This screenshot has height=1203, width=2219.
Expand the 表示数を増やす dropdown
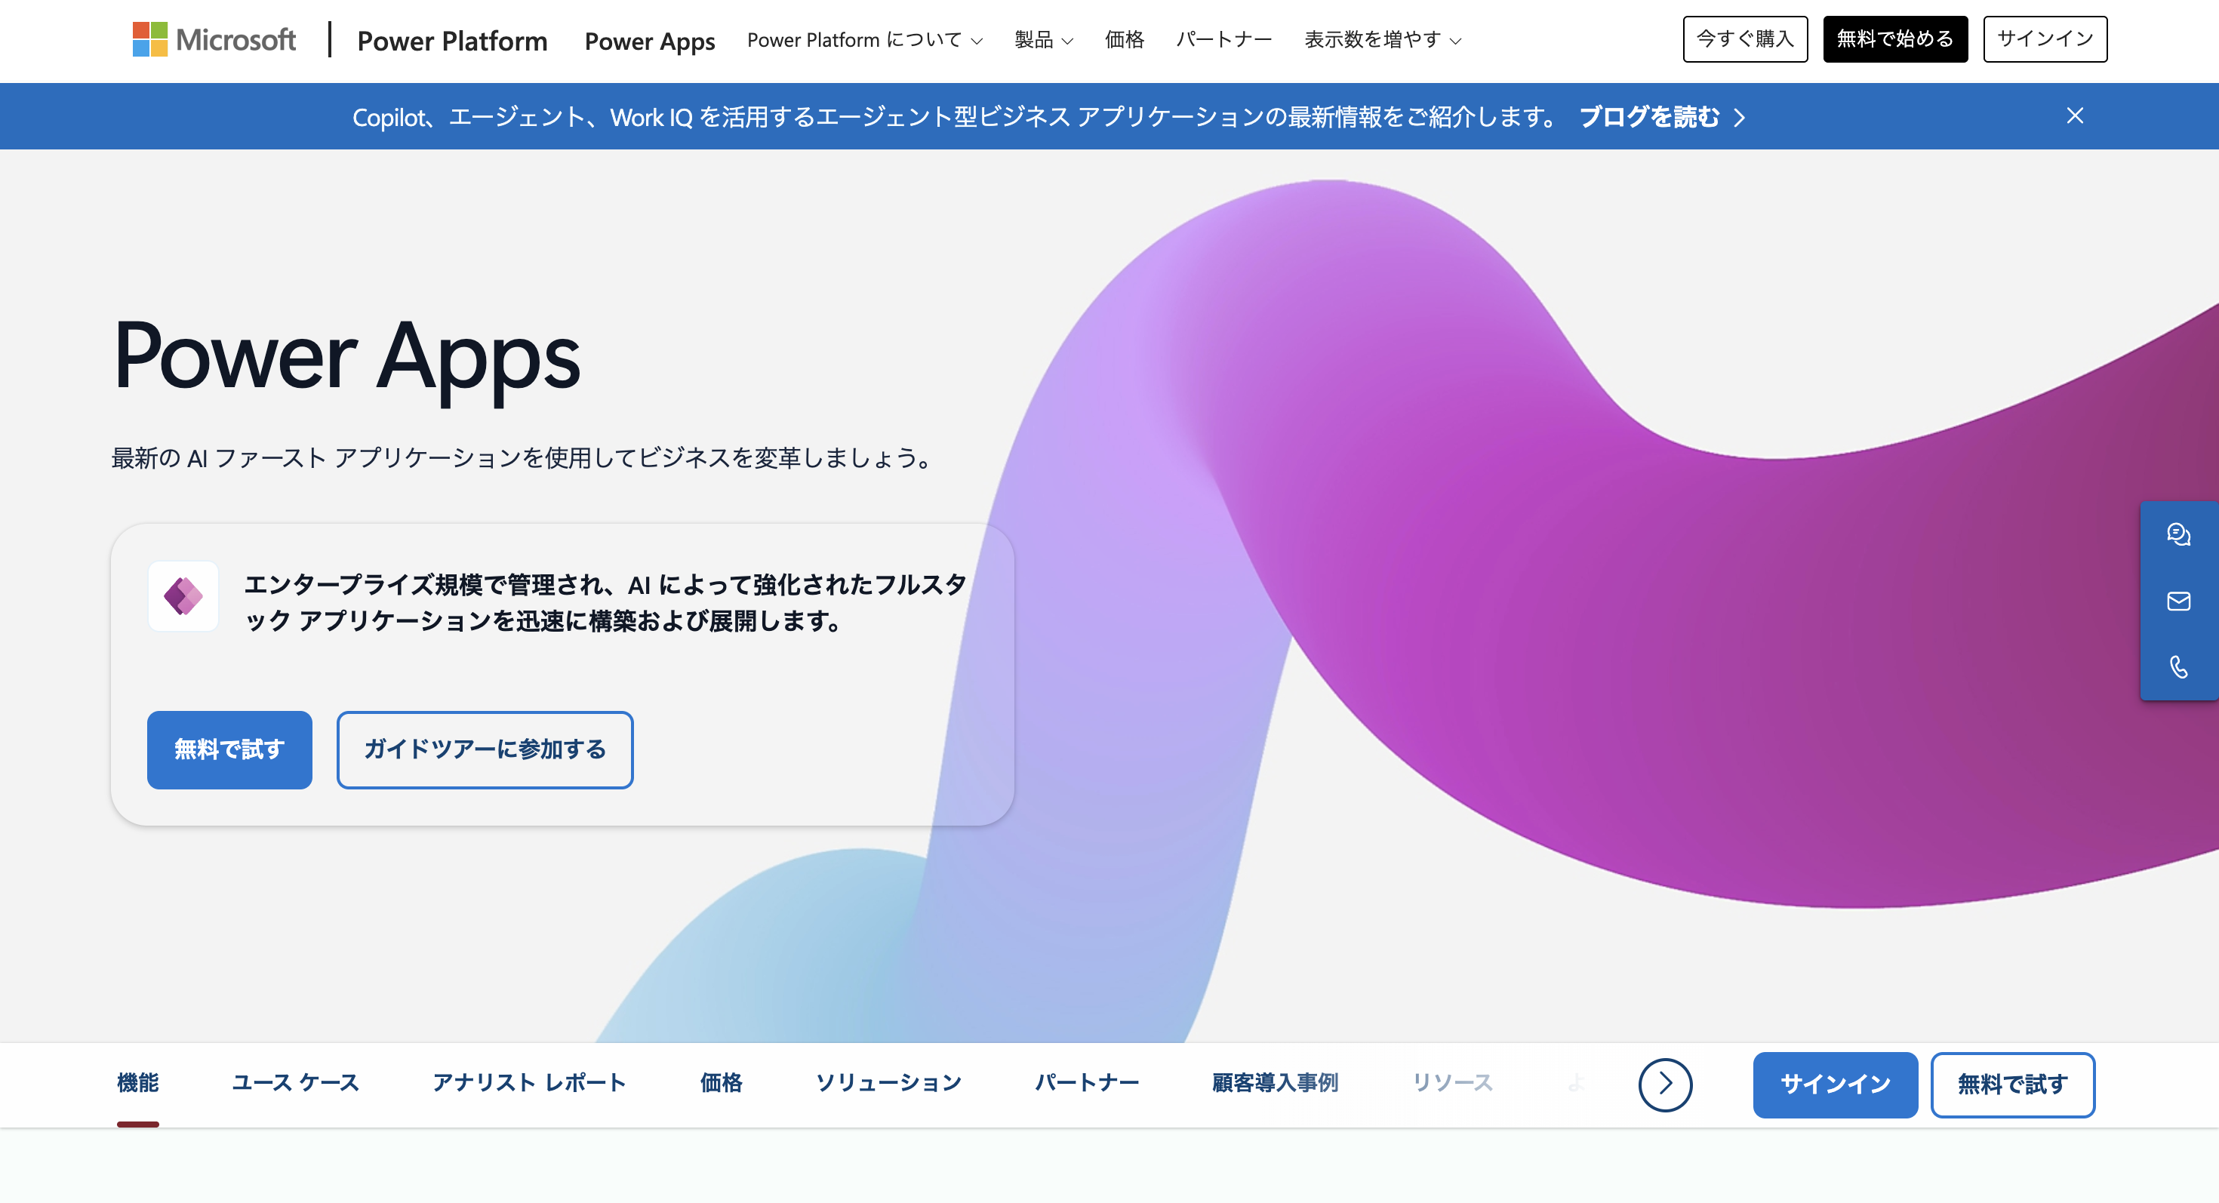click(1383, 39)
